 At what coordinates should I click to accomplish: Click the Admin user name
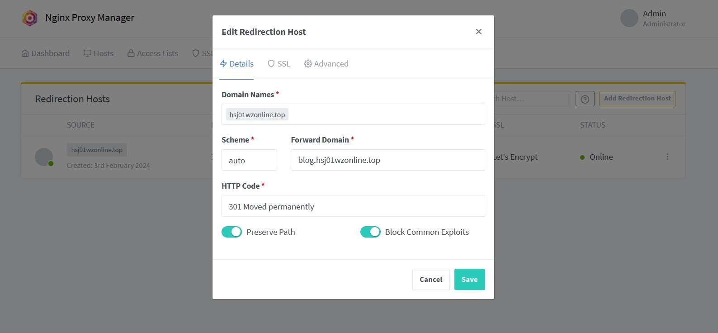pos(654,14)
